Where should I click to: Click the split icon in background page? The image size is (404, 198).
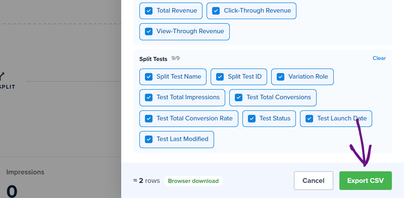click(x=2, y=77)
